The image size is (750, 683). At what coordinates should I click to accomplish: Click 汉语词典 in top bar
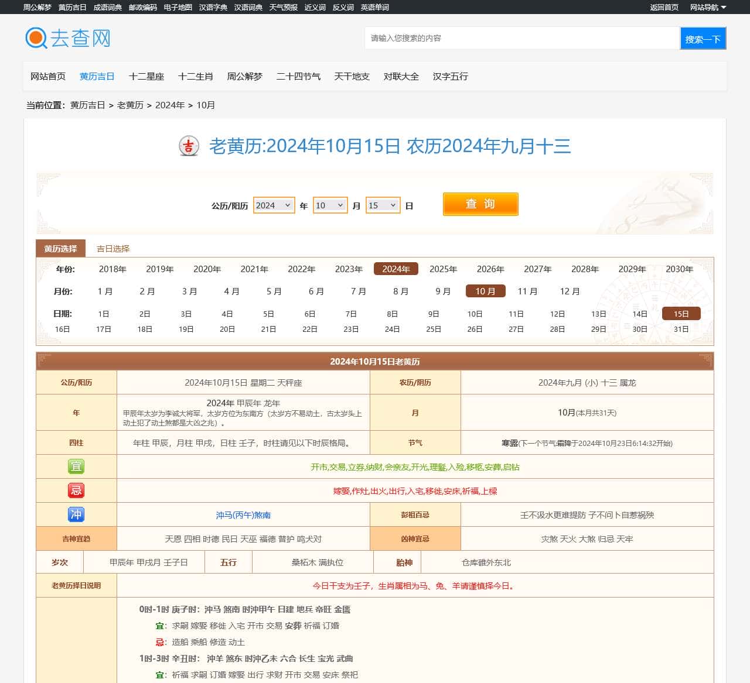pos(248,7)
